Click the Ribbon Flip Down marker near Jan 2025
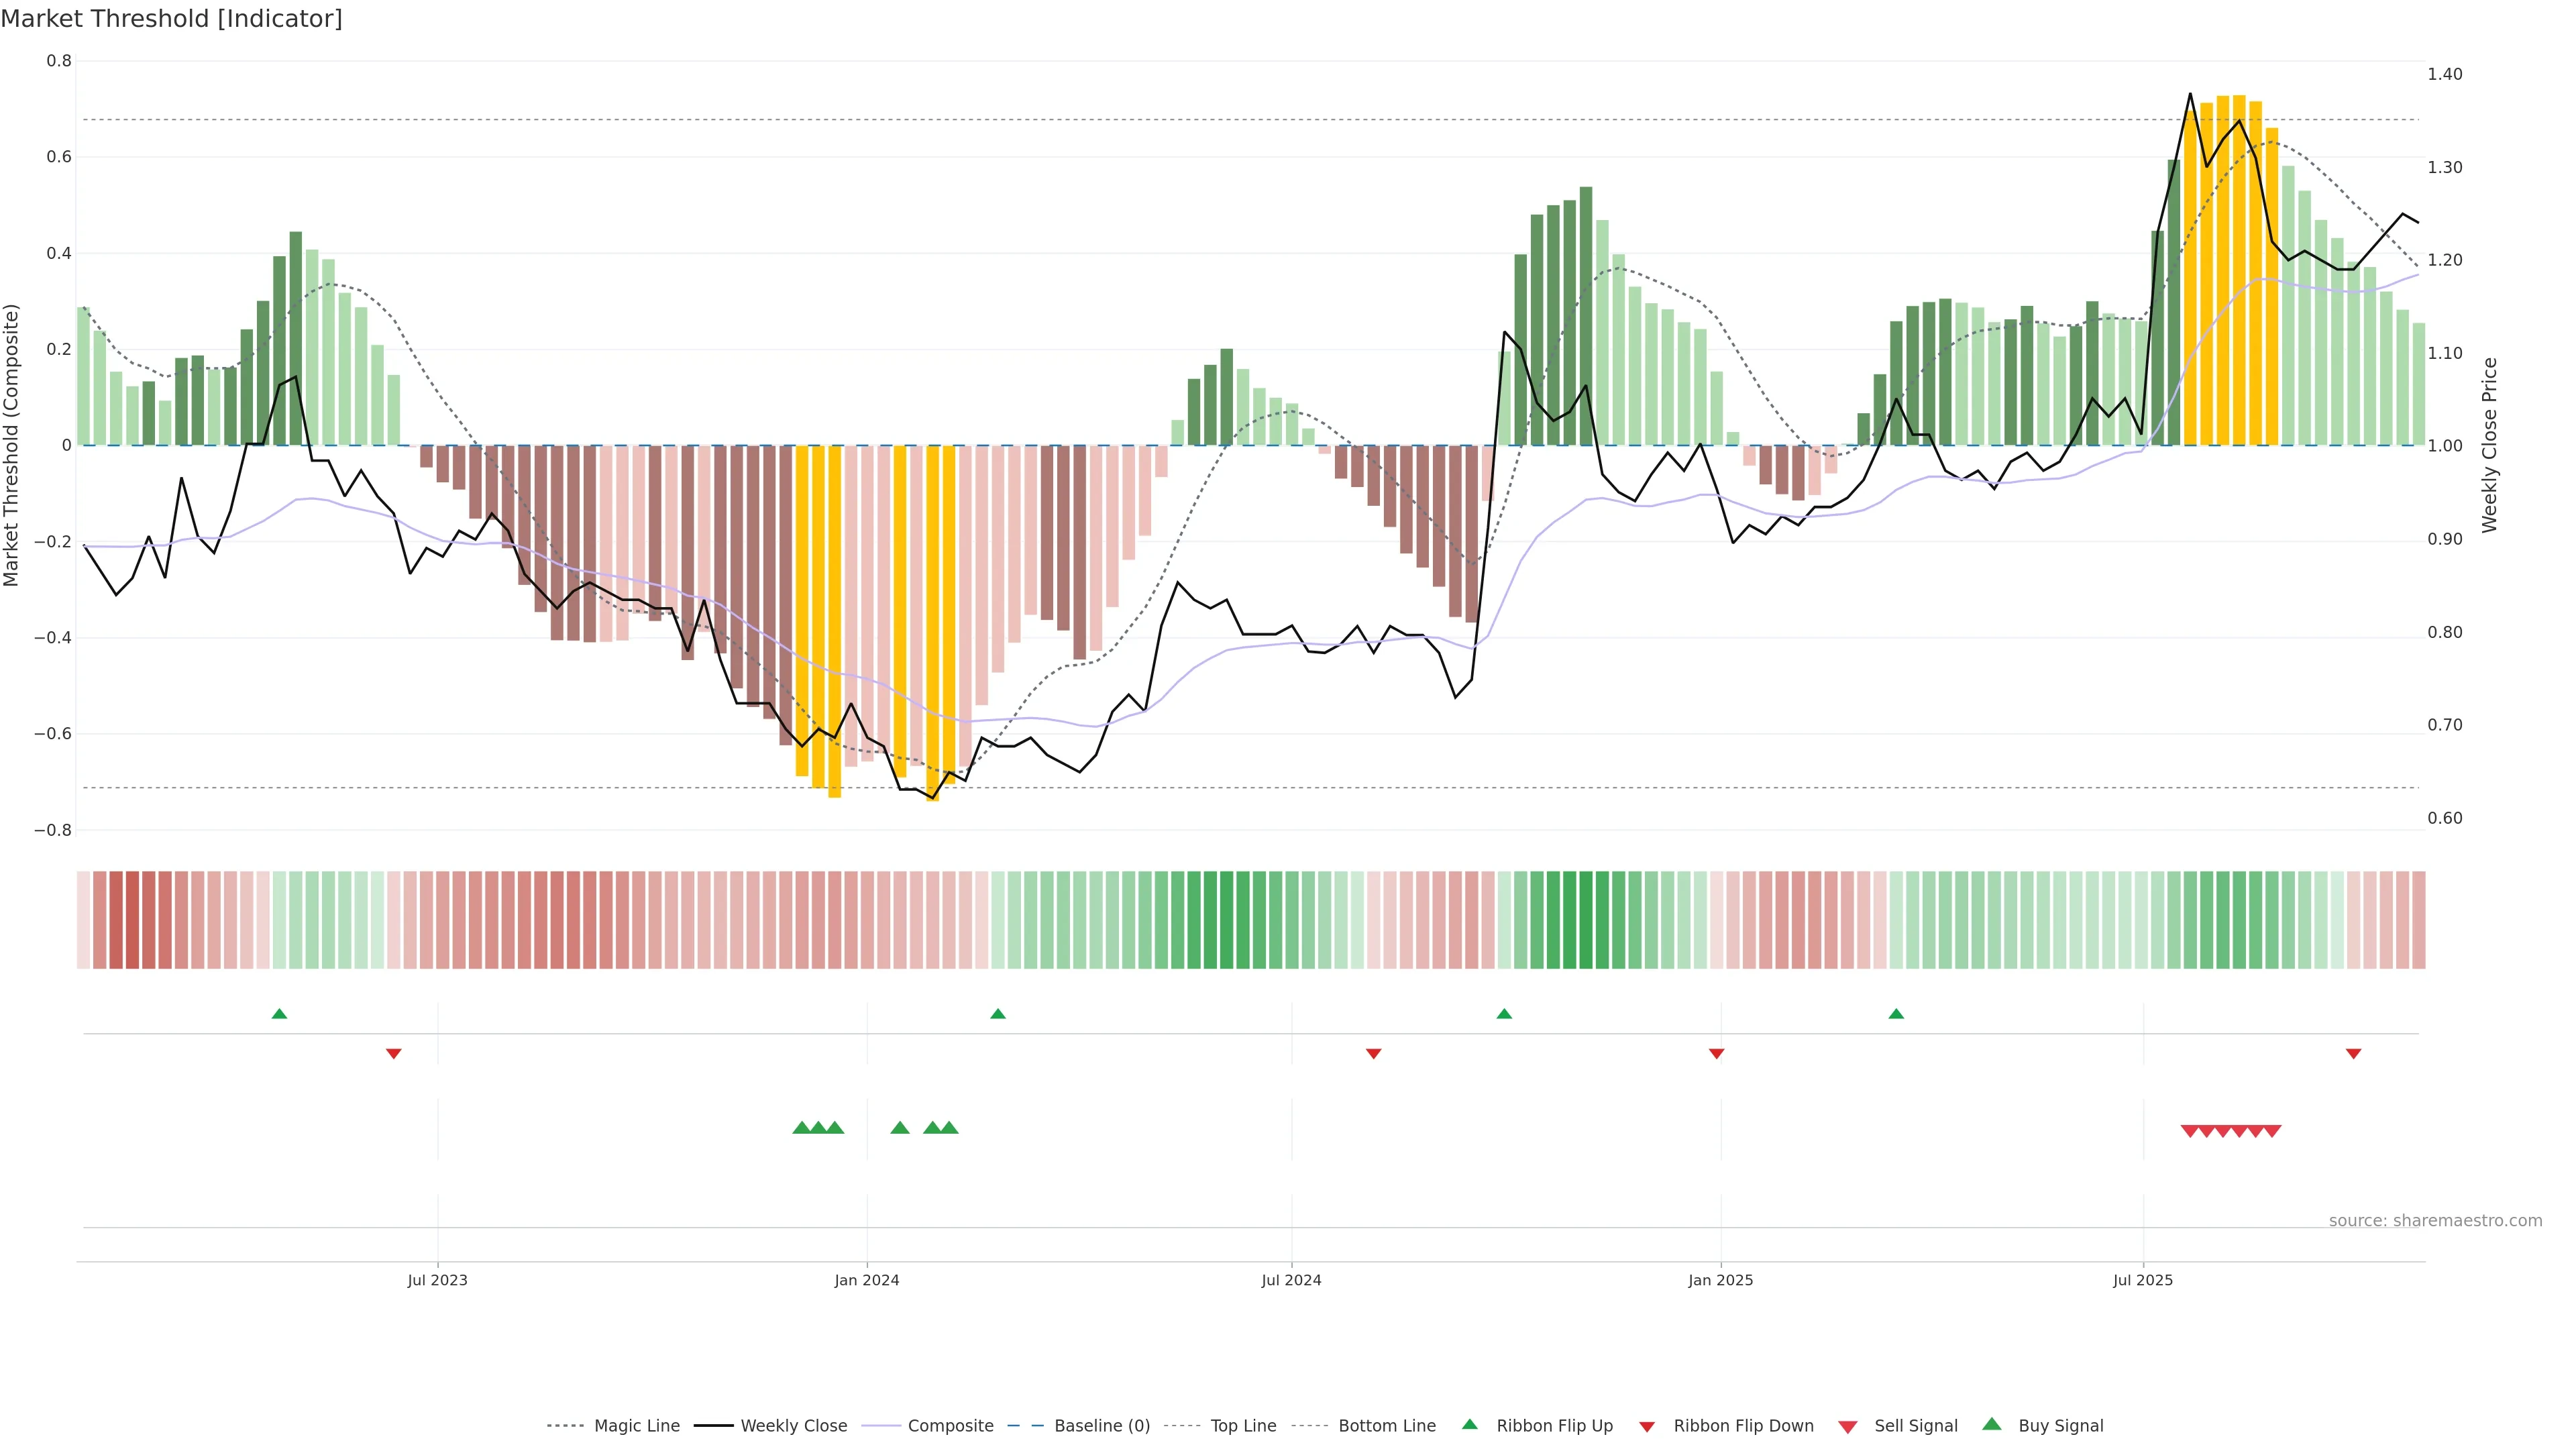The image size is (2576, 1449). pyautogui.click(x=1716, y=1053)
